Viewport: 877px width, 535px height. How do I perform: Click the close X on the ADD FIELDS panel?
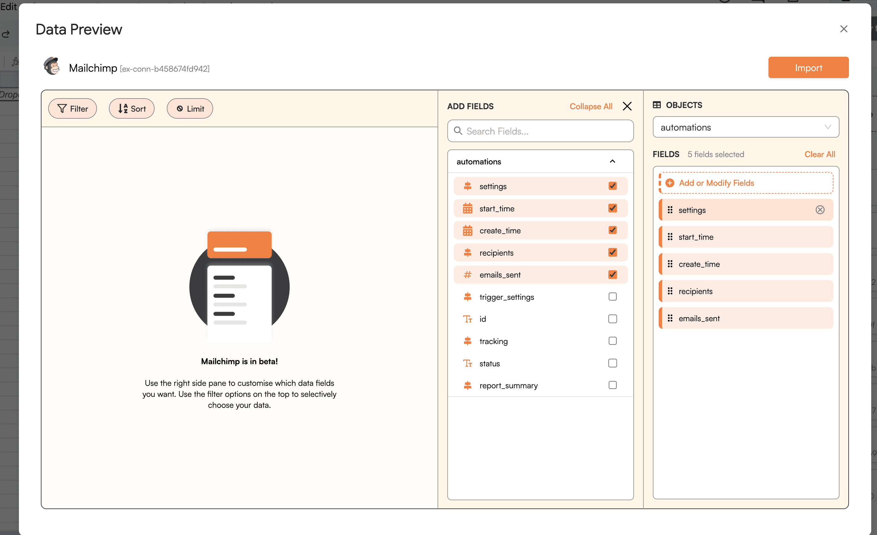(x=627, y=105)
